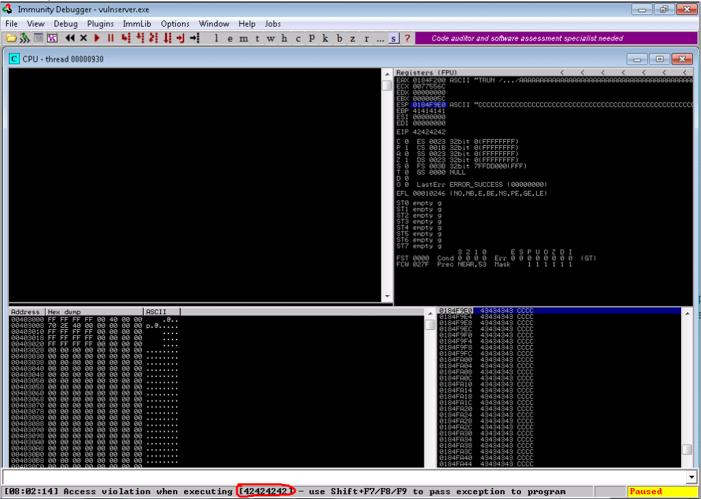Viewport: 701px width, 499px height.
Task: Run the program with the red play icon
Action: [x=97, y=38]
